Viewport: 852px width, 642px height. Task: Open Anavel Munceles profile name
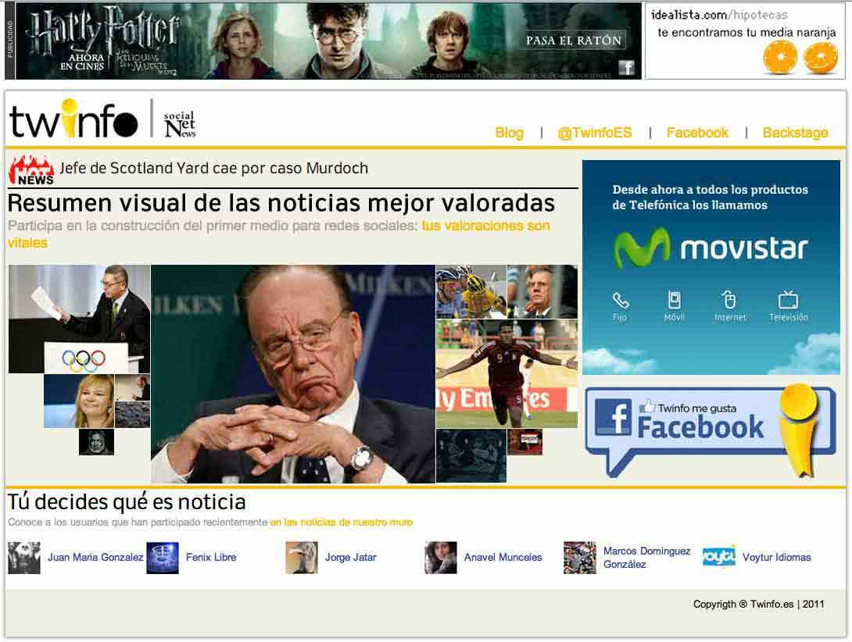pos(503,558)
